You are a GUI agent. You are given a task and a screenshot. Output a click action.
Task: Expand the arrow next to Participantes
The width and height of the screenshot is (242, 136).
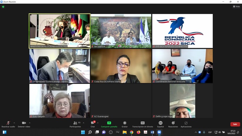pos(84,123)
